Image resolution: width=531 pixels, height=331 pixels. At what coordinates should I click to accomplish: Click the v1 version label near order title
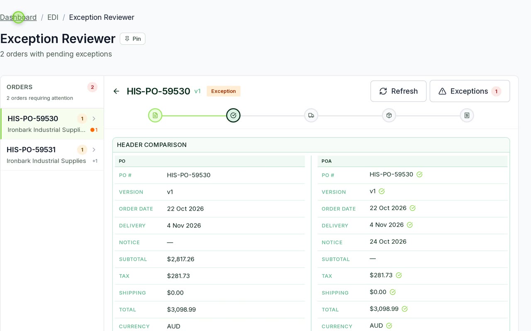[197, 91]
